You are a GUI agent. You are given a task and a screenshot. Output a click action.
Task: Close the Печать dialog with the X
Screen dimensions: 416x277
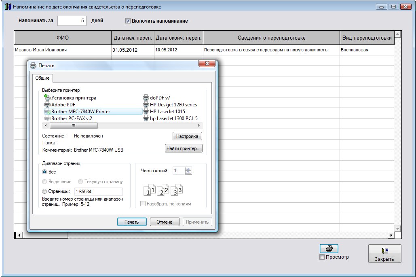click(207, 63)
